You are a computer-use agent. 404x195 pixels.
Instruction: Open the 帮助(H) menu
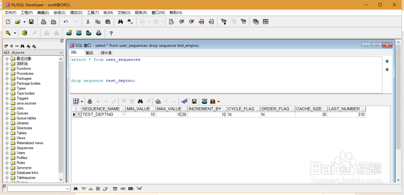176,13
